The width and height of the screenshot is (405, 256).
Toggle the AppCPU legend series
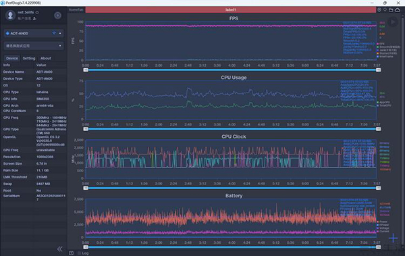[x=383, y=103]
